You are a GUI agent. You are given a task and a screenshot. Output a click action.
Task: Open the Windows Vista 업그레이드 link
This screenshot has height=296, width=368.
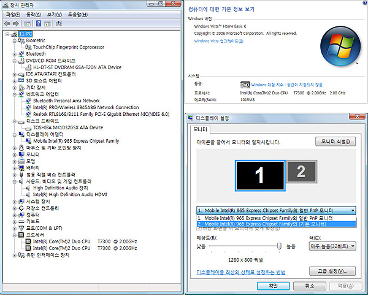click(x=218, y=41)
